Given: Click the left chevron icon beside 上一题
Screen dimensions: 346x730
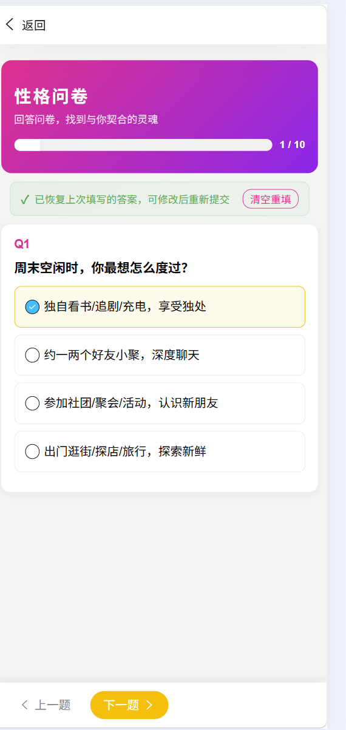Looking at the screenshot, I should click(24, 705).
